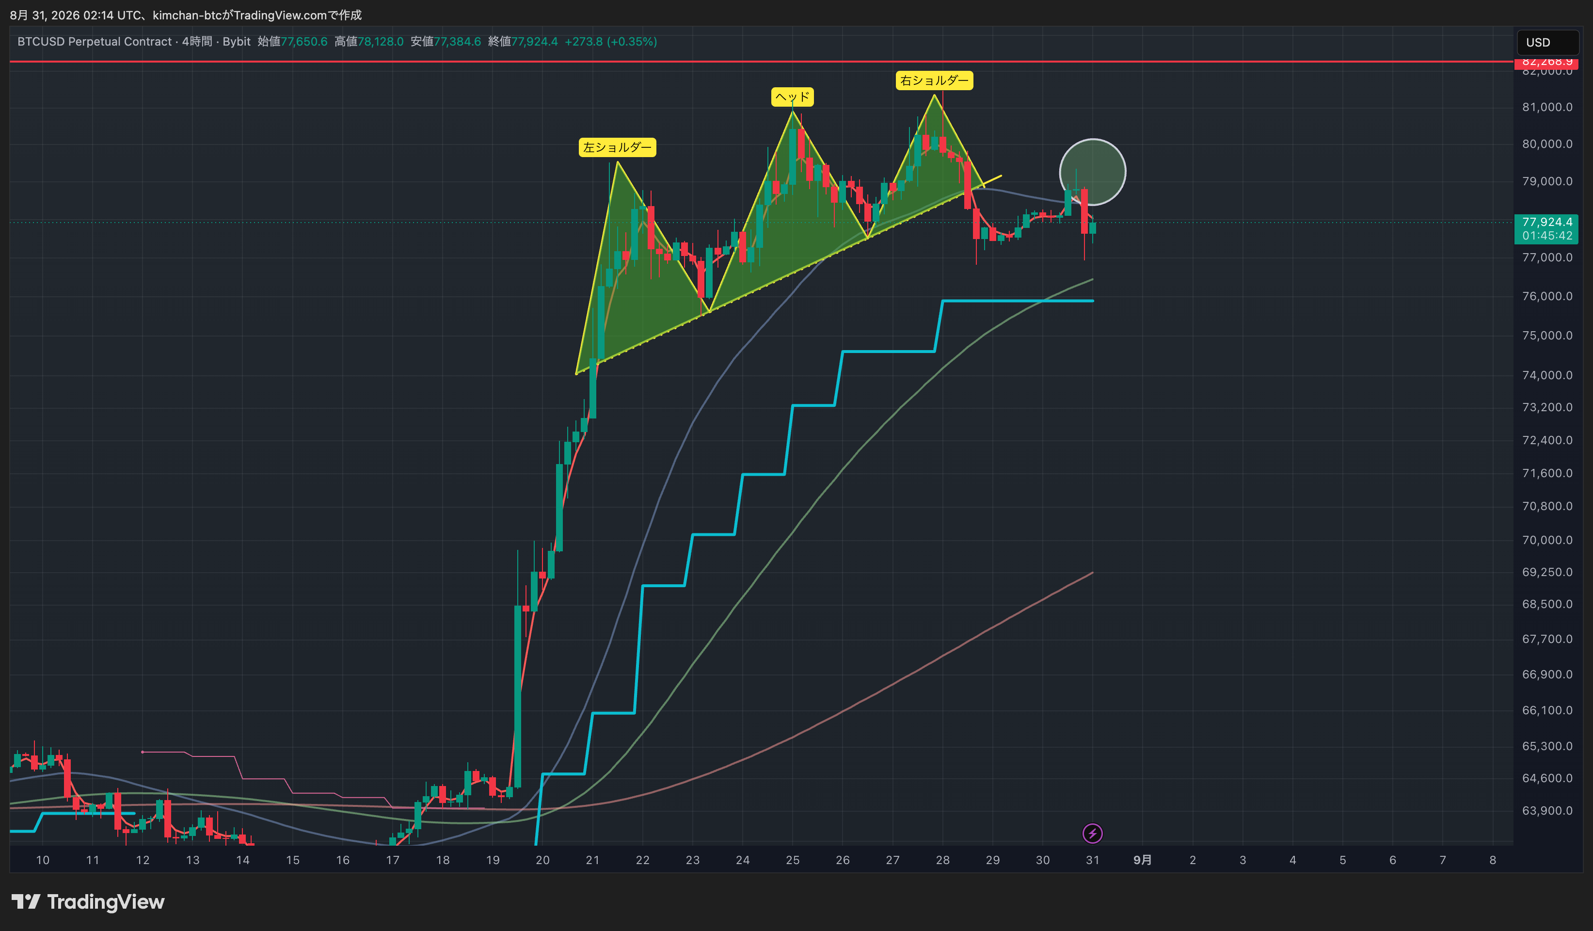Click the 69,250.0 price axis label

(1547, 572)
